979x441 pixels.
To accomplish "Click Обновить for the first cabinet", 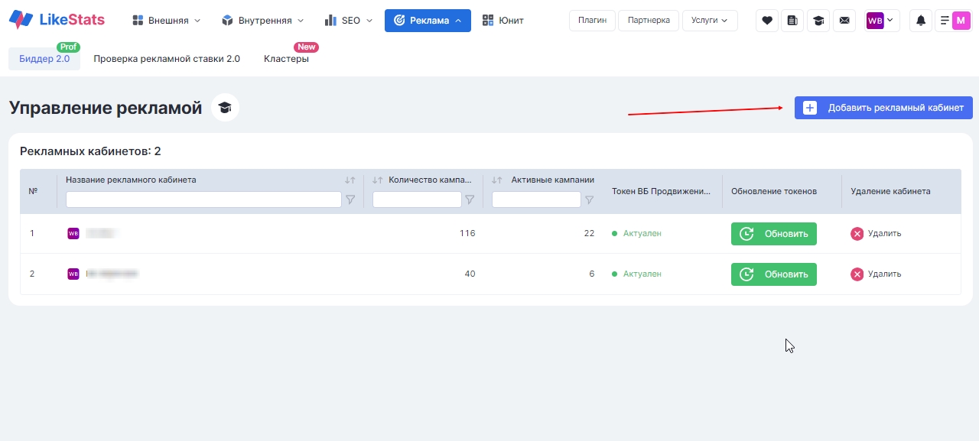I will (x=773, y=234).
